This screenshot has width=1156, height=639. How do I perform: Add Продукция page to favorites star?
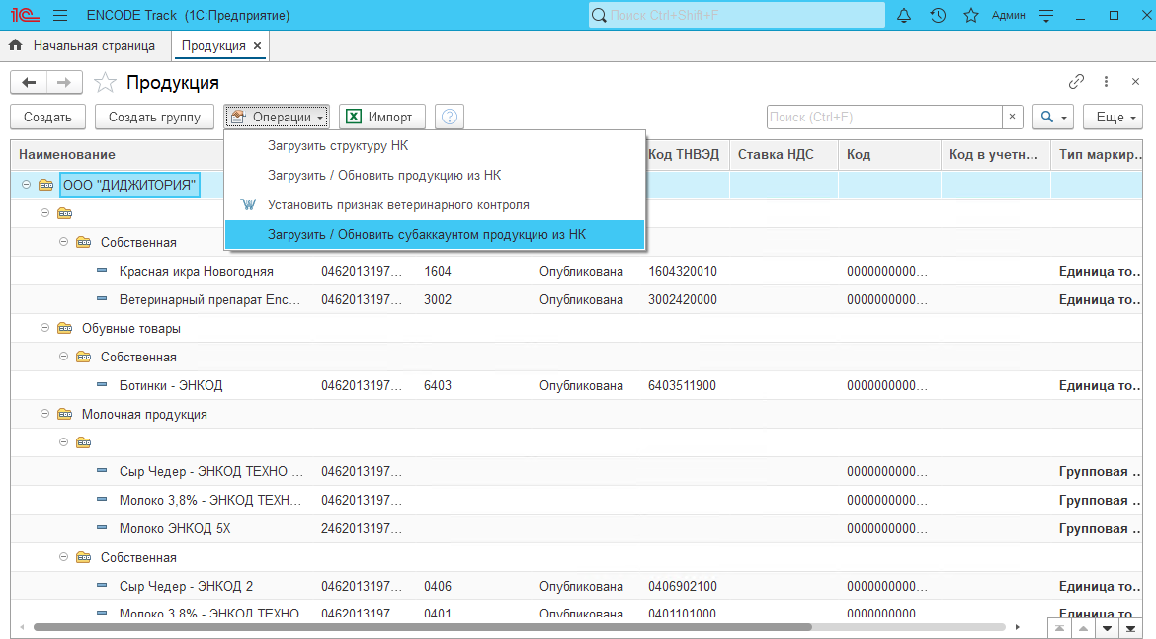(105, 83)
